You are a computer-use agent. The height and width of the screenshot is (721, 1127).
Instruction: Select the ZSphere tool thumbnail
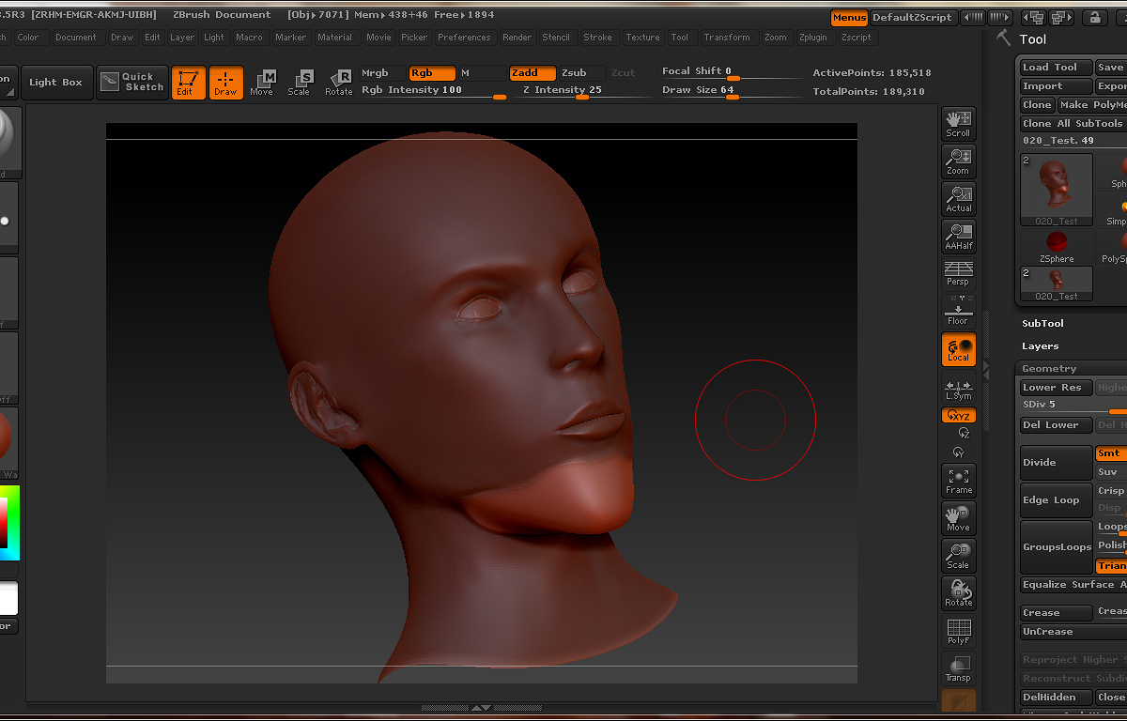[1057, 246]
